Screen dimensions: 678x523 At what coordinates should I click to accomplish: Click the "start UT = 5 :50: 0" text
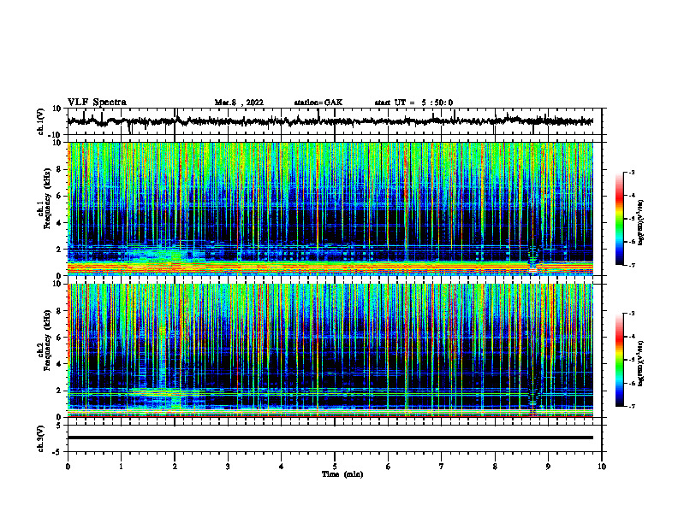413,103
